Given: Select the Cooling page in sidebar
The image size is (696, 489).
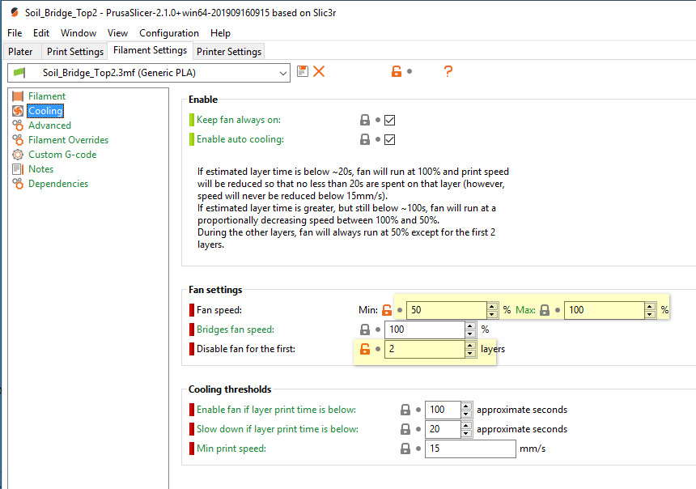Looking at the screenshot, I should tap(45, 111).
